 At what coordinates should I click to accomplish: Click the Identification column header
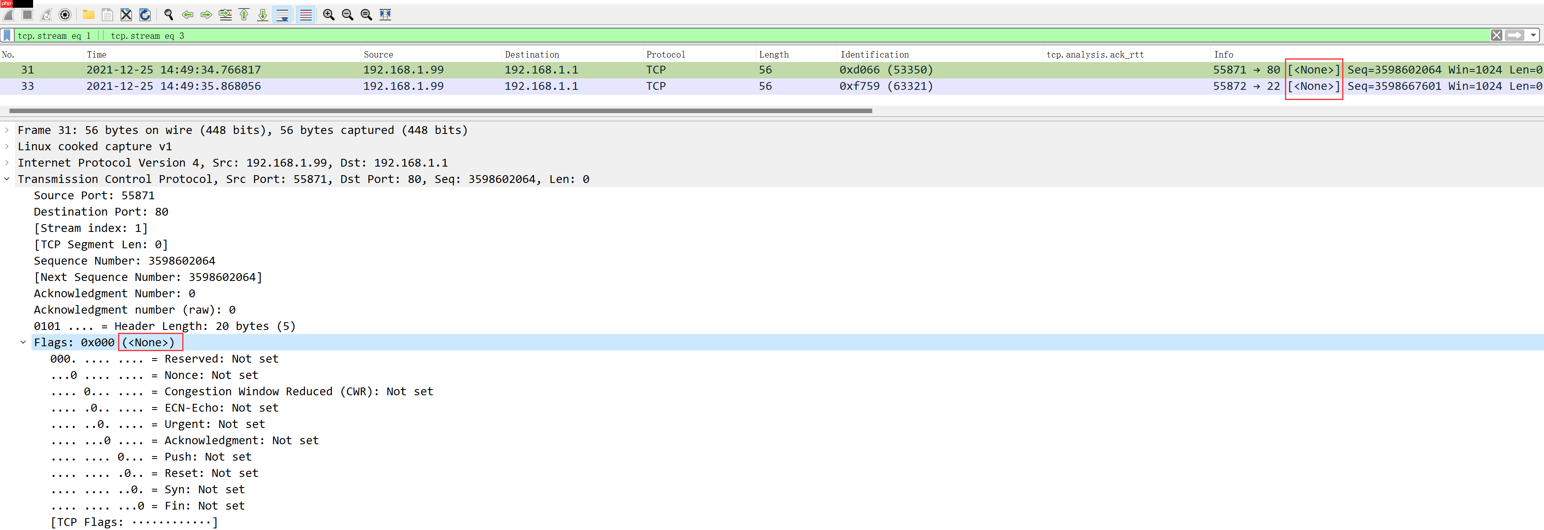coord(874,54)
